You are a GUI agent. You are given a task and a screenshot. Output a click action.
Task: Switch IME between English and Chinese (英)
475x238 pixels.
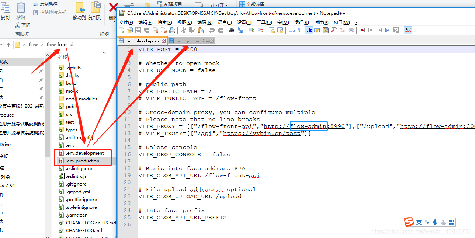click(x=419, y=222)
